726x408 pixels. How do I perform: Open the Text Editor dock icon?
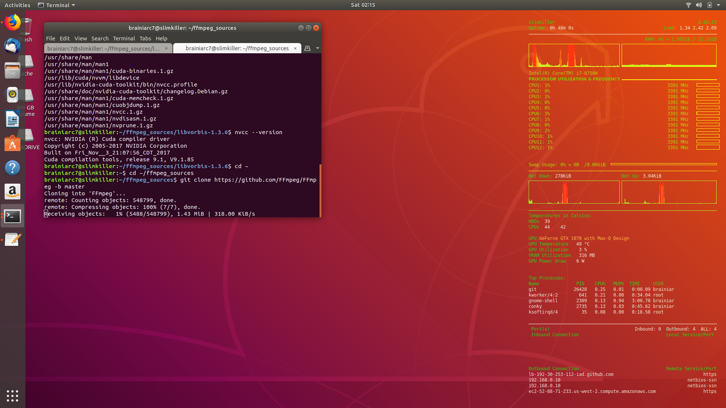click(x=12, y=240)
